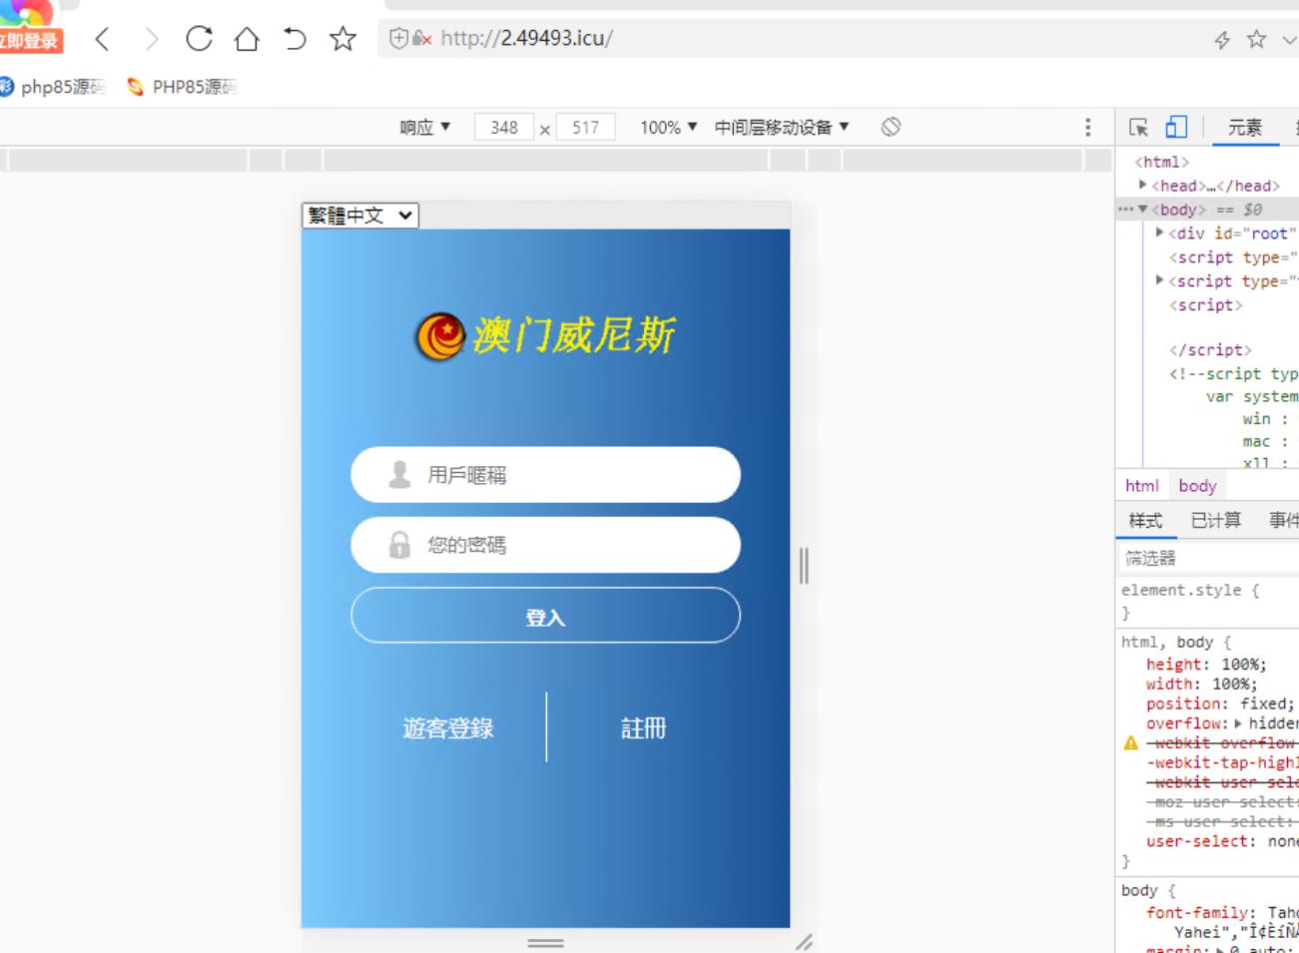The image size is (1299, 953).
Task: Bookmark page with star icon in toolbar
Action: point(342,39)
